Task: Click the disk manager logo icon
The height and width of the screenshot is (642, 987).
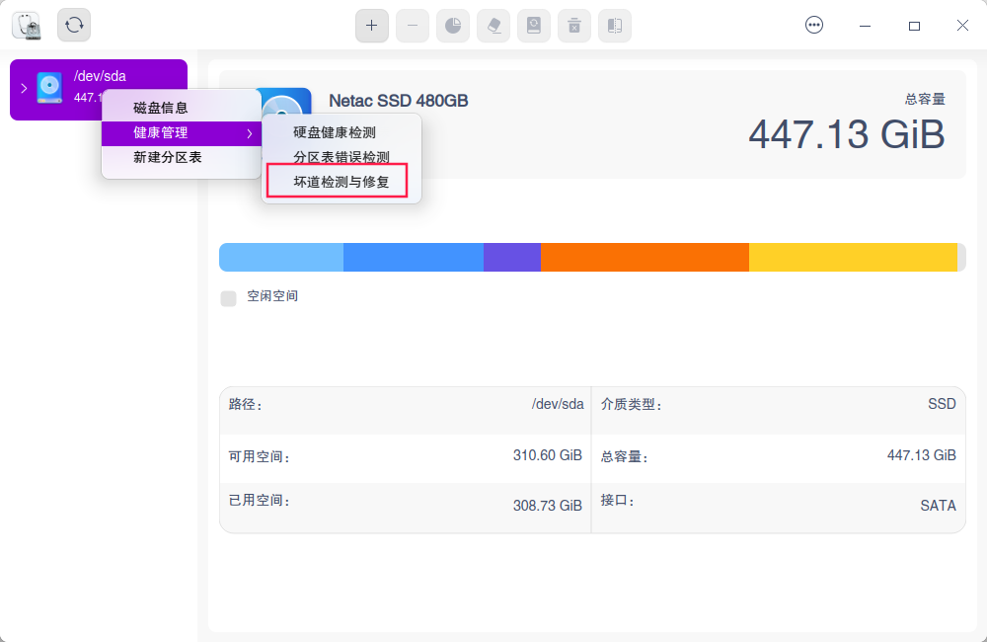Action: coord(27,26)
